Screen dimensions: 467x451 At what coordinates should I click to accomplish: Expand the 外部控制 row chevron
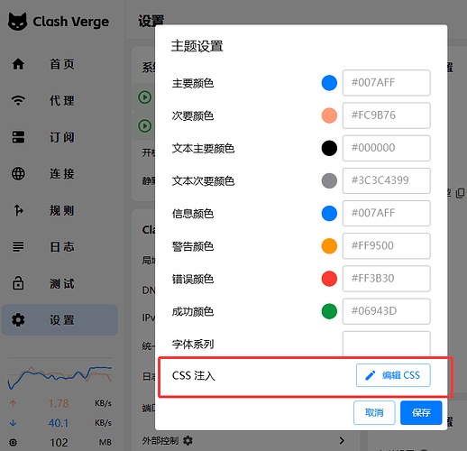click(342, 440)
